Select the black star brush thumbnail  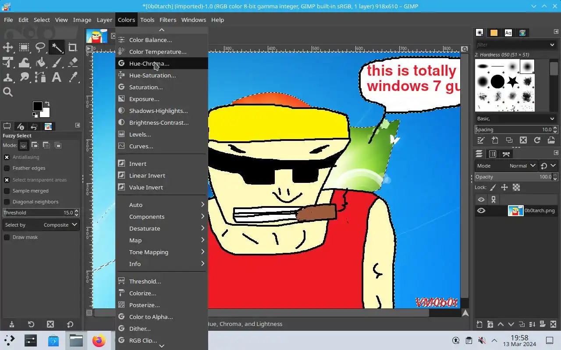(512, 81)
